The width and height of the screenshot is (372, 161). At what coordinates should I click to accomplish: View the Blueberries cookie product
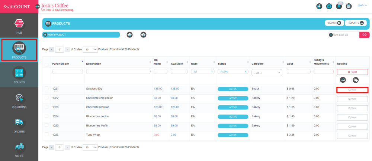tap(352, 118)
